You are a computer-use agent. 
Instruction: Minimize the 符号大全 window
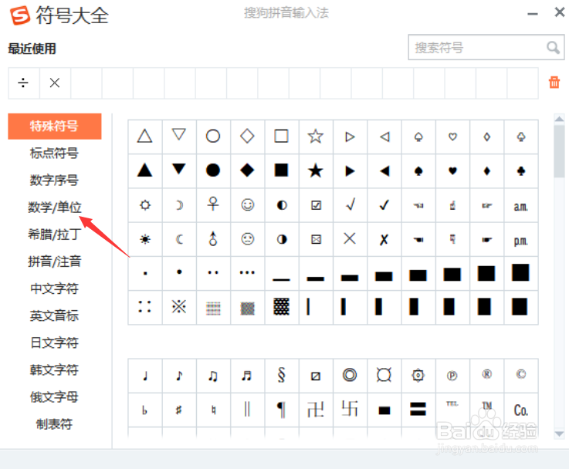[533, 14]
